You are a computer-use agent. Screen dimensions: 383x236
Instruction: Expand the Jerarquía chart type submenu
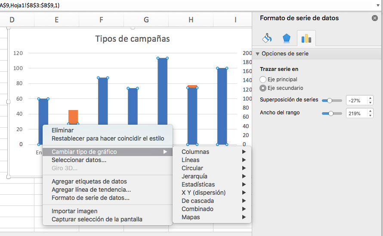point(212,176)
